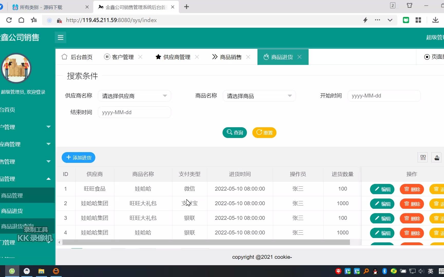Open the Bluetooth tray icon
Image resolution: width=444 pixels, height=277 pixels.
click(x=384, y=271)
